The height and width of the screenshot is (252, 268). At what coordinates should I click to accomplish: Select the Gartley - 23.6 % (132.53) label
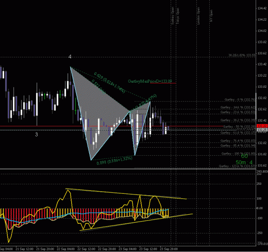(238, 112)
